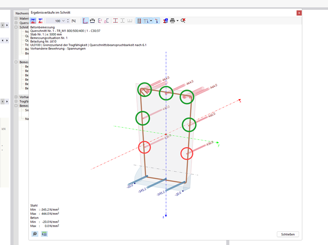
Task: Toggle the cross-section outline display icon
Action: click(85, 21)
